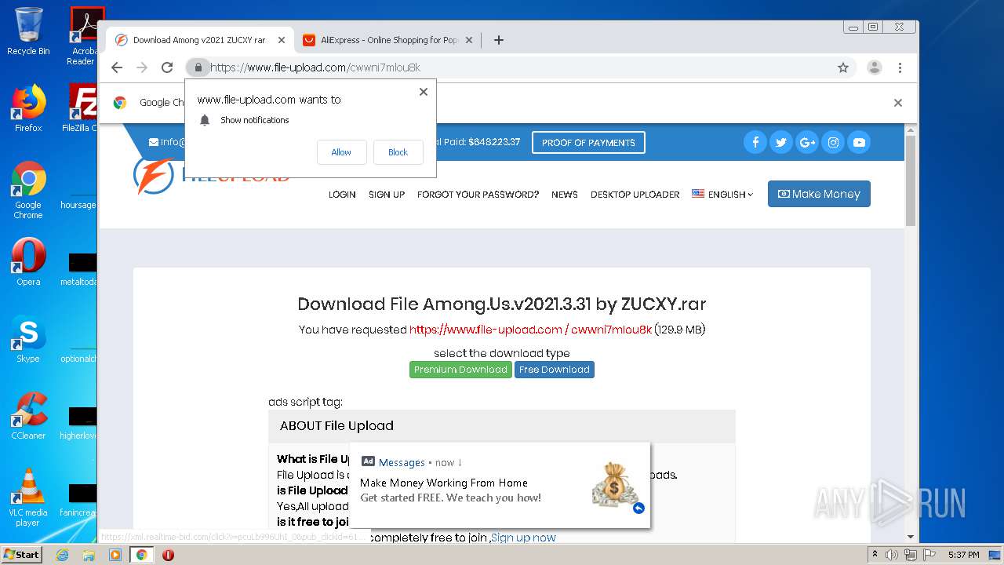This screenshot has width=1004, height=565.
Task: Open a new Chrome tab
Action: coord(499,40)
